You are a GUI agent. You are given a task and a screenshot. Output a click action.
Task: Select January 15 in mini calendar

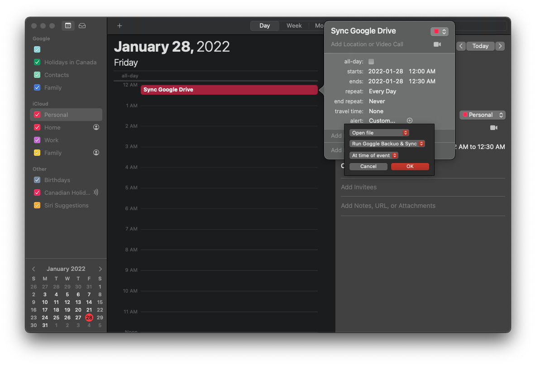[x=100, y=302]
